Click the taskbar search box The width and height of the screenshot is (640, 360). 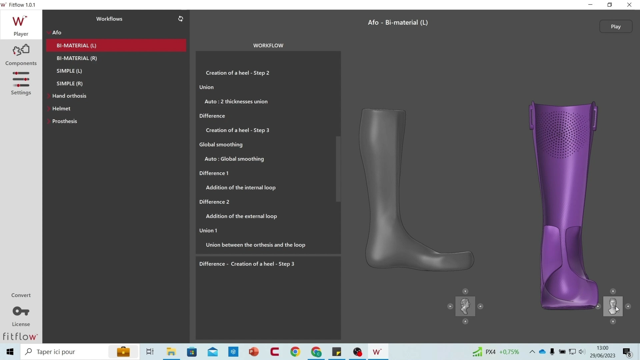pos(80,352)
